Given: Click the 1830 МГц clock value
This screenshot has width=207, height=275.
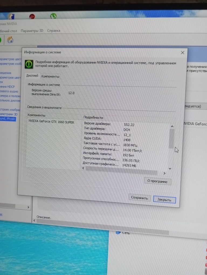Looking at the screenshot, I should point(130,145).
